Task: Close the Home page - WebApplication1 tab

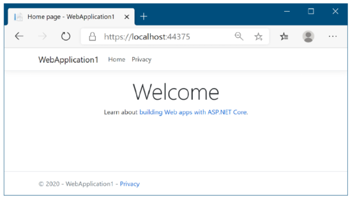Action: [x=126, y=17]
